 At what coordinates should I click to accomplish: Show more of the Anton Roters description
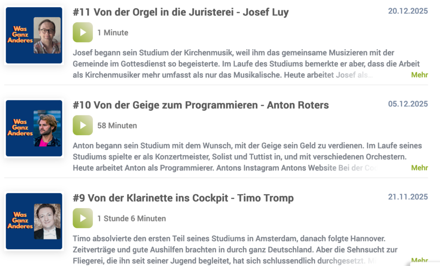pyautogui.click(x=419, y=168)
